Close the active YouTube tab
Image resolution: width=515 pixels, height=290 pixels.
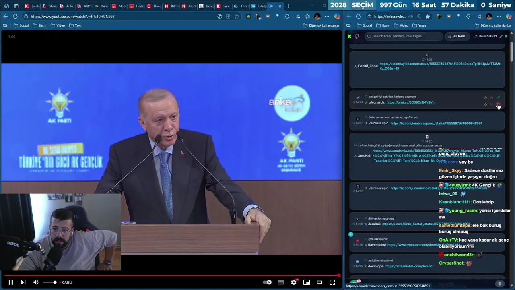tap(280, 6)
